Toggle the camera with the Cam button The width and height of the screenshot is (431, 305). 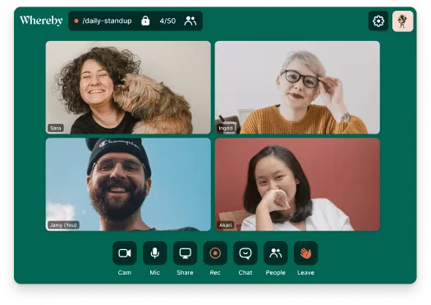tap(125, 253)
